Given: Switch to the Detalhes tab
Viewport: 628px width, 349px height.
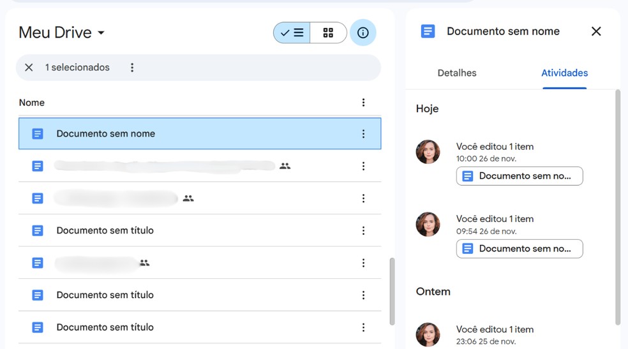Looking at the screenshot, I should [457, 73].
